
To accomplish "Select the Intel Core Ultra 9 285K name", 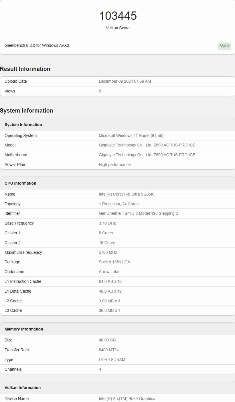I will pyautogui.click(x=127, y=194).
